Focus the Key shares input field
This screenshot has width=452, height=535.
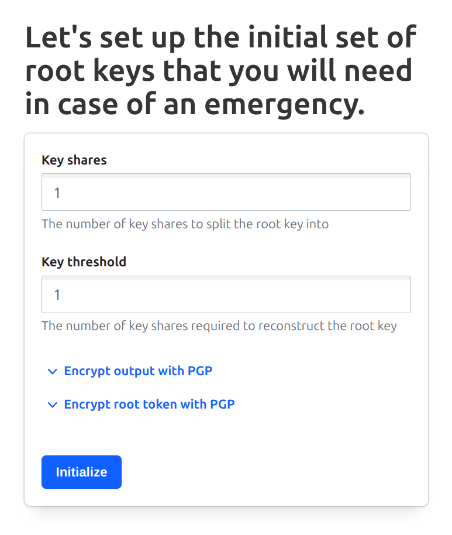coord(226,192)
